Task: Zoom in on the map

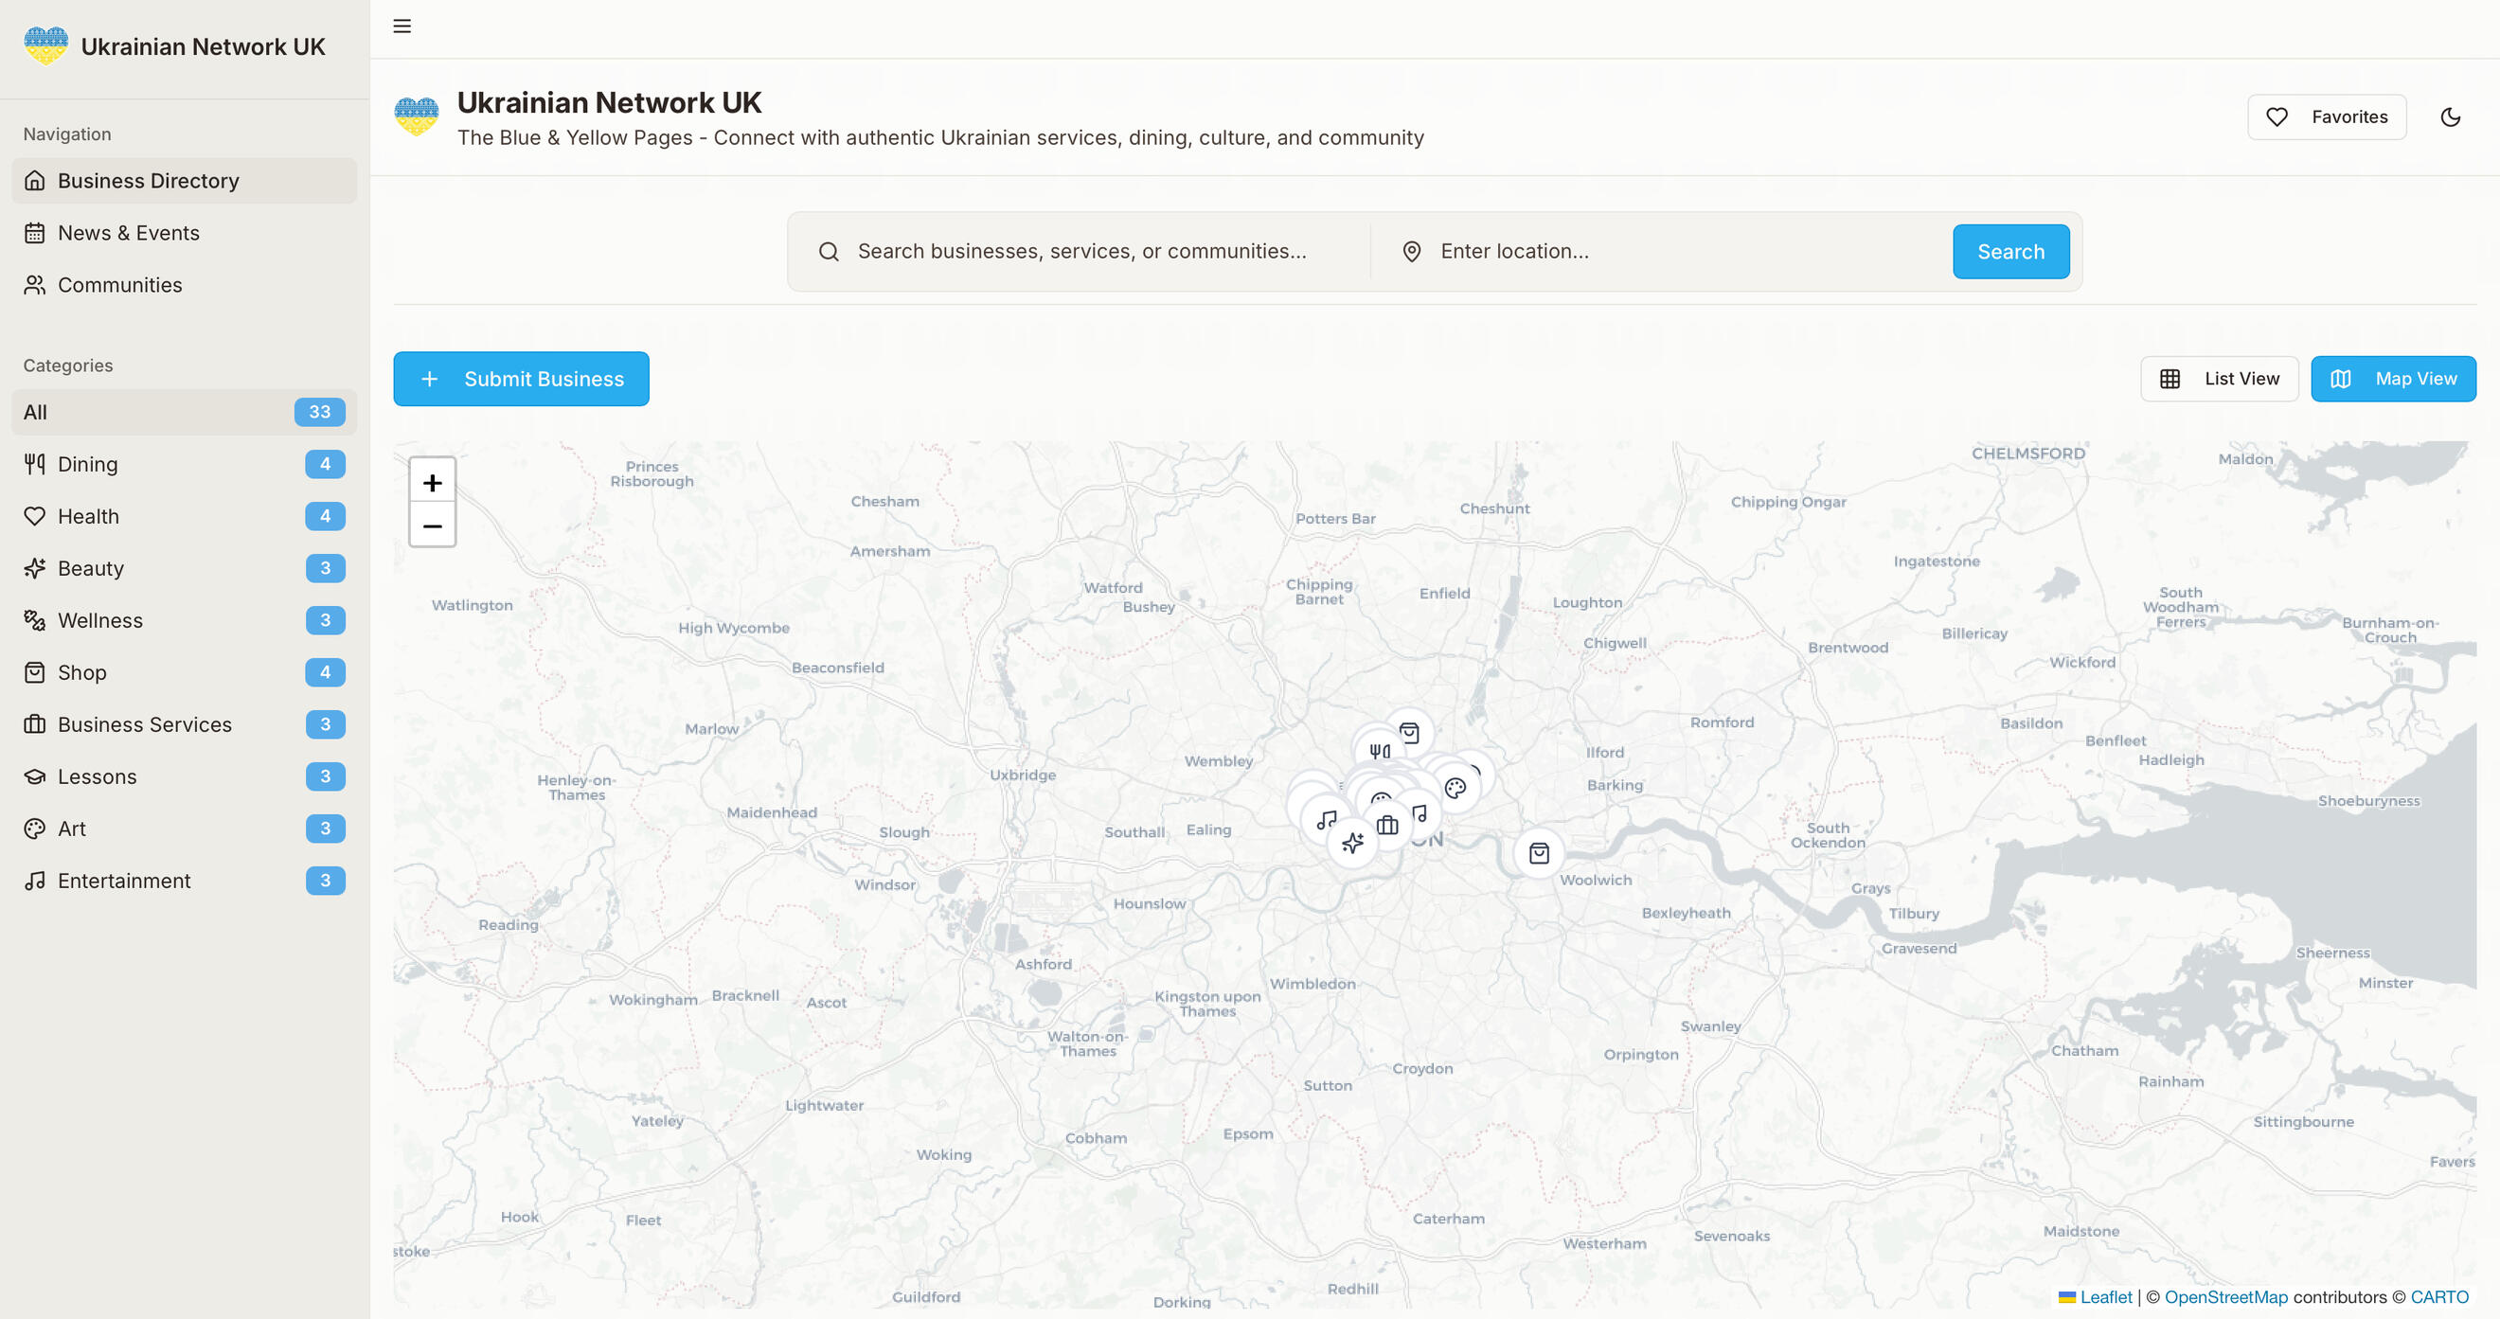Action: 432,482
